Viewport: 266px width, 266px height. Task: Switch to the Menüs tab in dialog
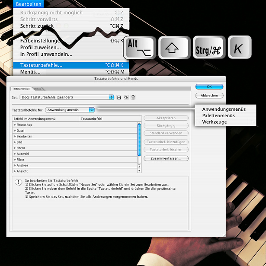[38, 89]
